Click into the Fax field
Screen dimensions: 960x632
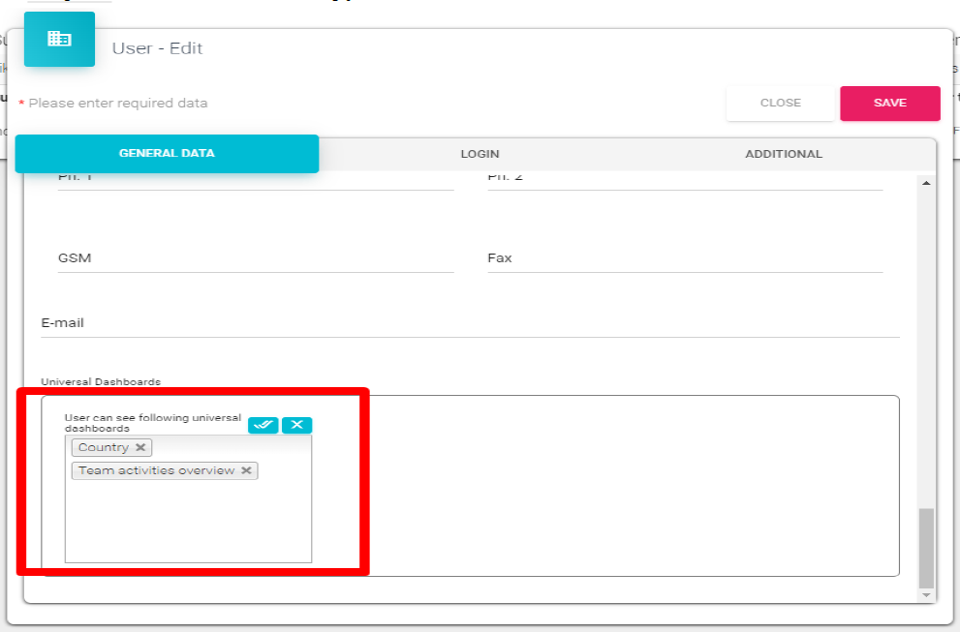pos(685,258)
